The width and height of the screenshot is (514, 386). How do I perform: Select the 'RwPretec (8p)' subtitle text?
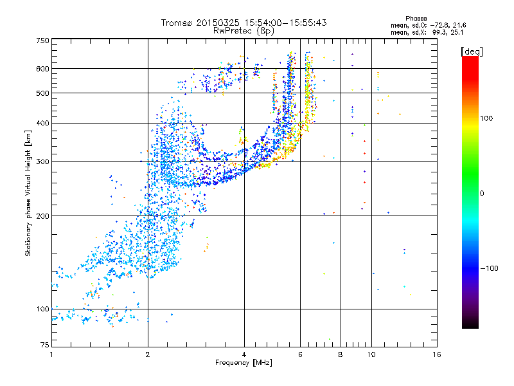(x=244, y=31)
